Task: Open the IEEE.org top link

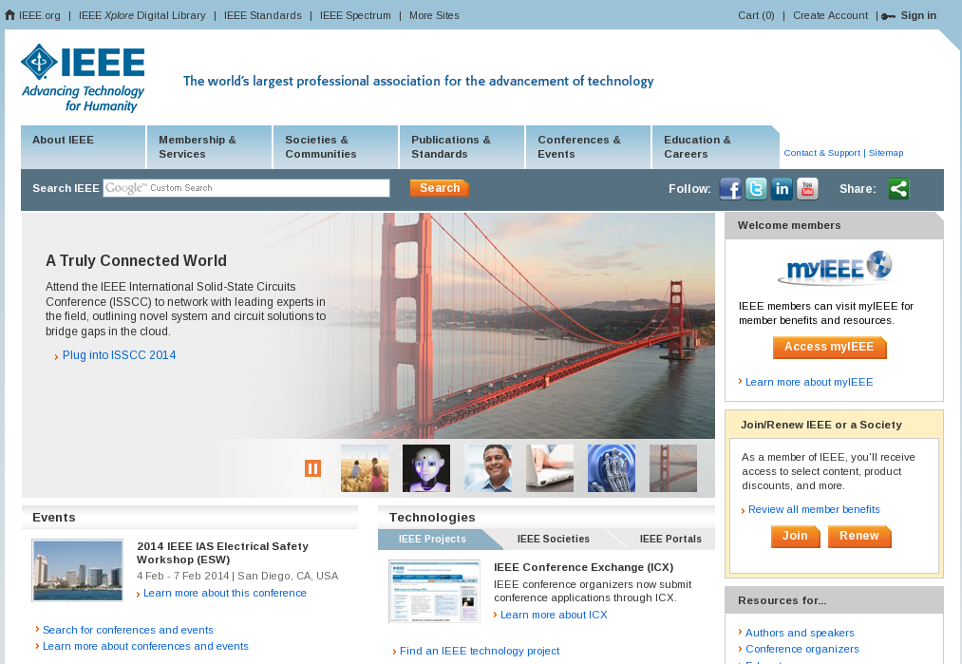Action: pos(40,15)
